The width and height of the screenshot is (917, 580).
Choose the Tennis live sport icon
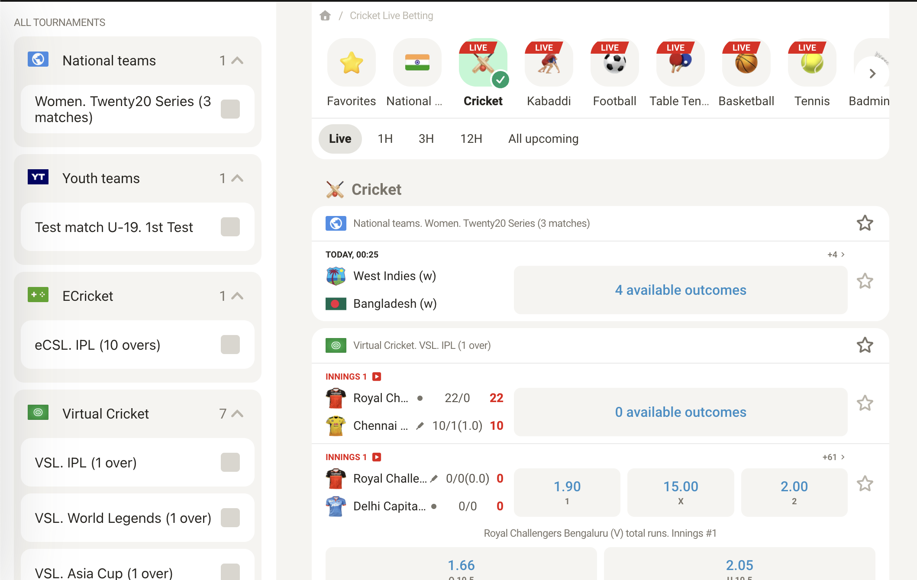(812, 63)
